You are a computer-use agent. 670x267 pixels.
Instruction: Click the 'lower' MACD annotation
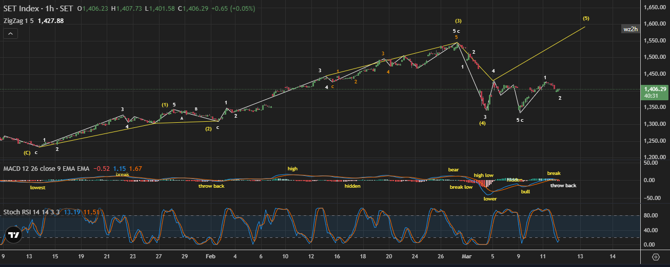pyautogui.click(x=490, y=199)
